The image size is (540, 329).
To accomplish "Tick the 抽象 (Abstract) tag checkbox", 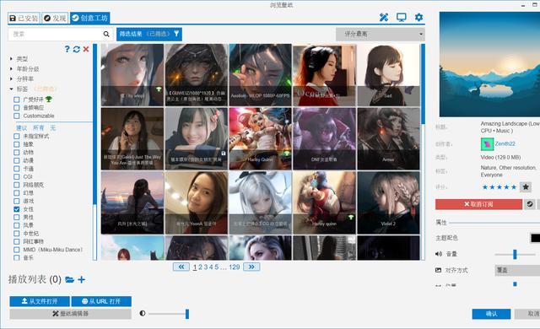I will 17,144.
